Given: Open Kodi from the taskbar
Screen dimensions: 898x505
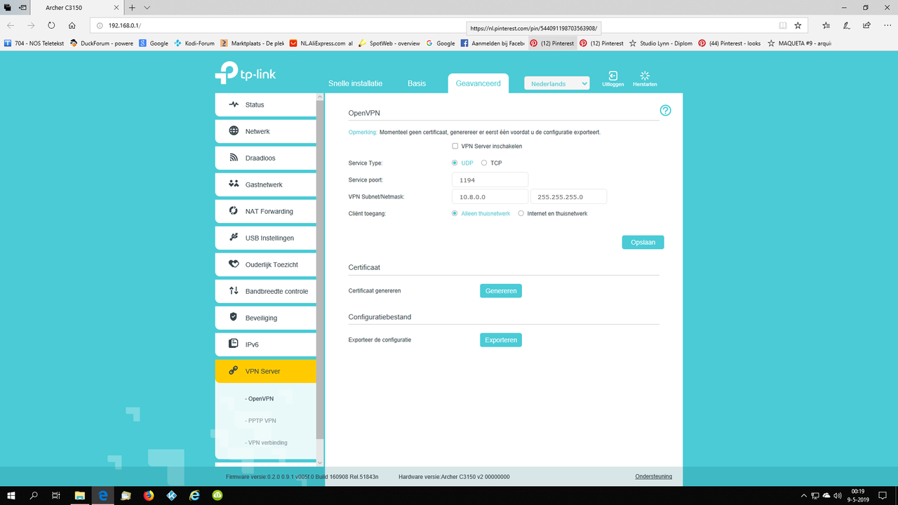Looking at the screenshot, I should pos(172,495).
